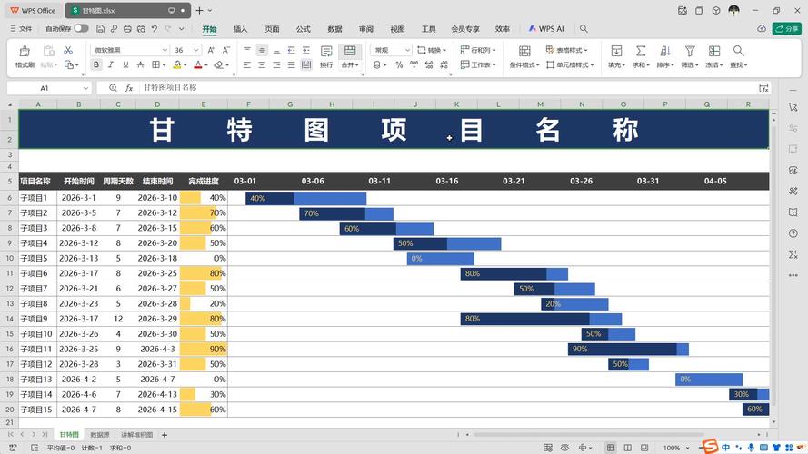Toggle middle vertical alignment
Screen dimensions: 808x454
[x=262, y=50]
